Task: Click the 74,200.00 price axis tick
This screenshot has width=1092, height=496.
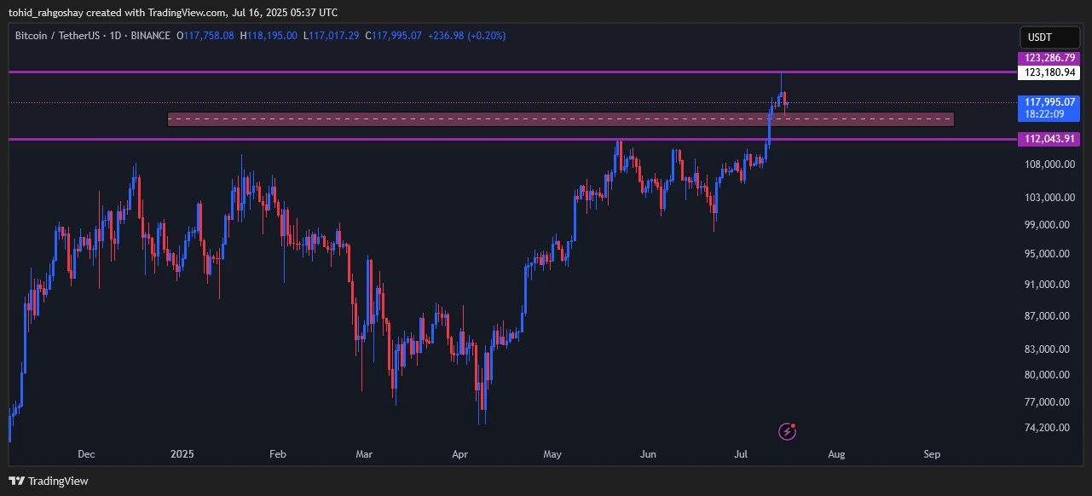Action: click(1048, 428)
